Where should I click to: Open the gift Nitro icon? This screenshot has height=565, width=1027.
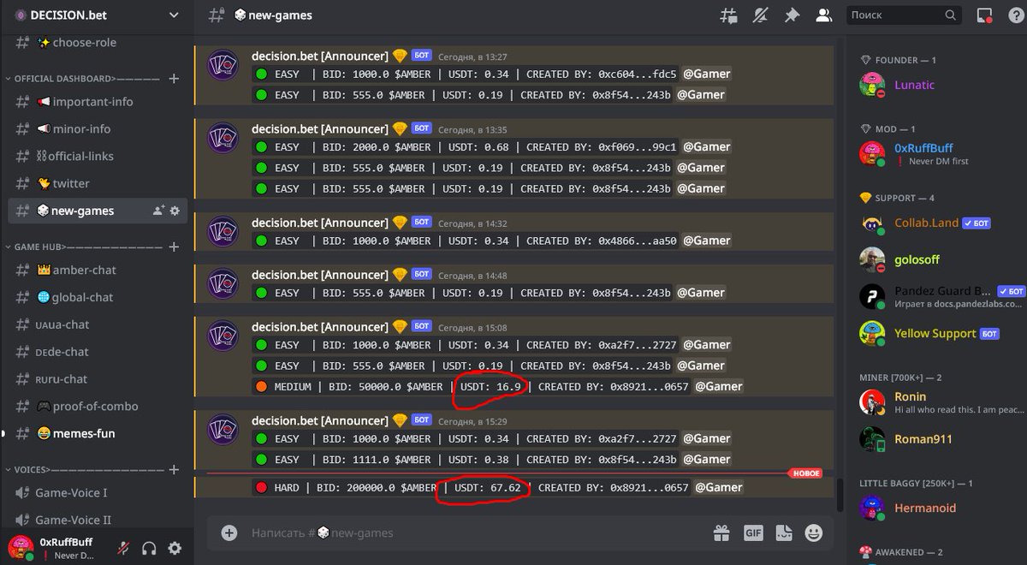pos(721,532)
